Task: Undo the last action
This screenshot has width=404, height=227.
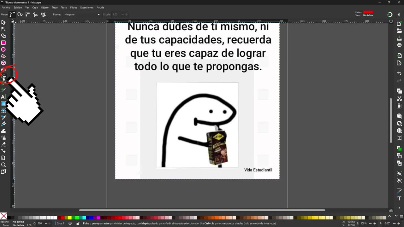Action: (x=399, y=73)
